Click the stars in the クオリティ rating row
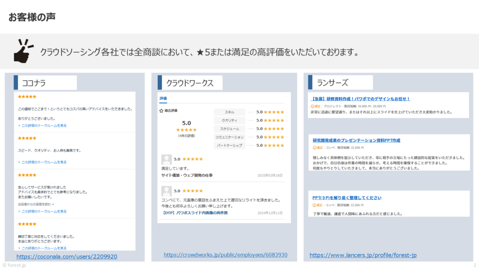 [x=274, y=120]
